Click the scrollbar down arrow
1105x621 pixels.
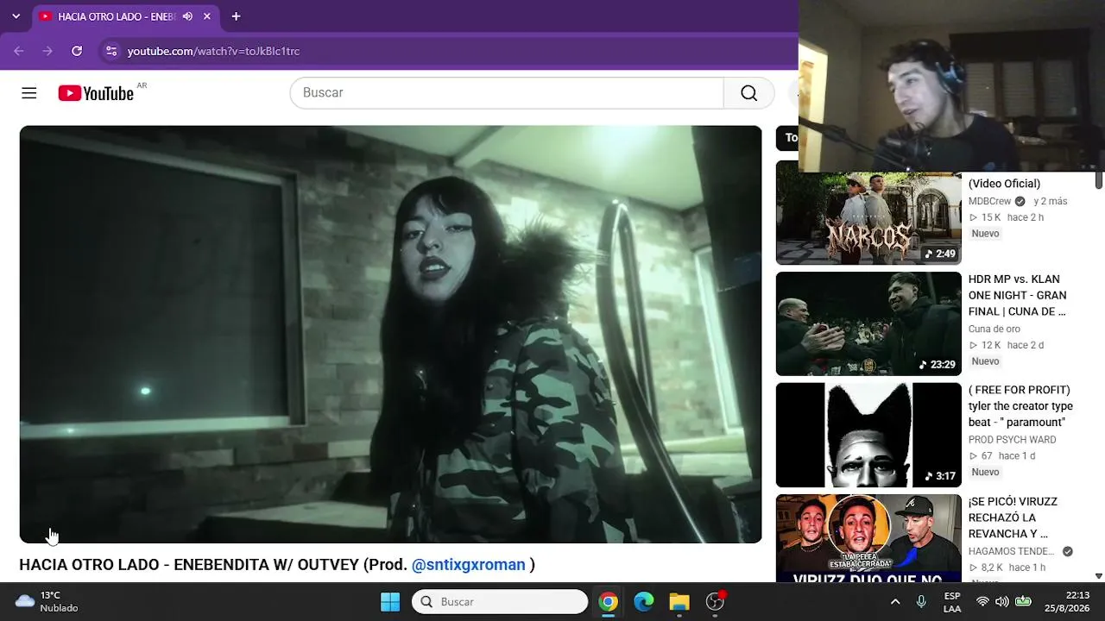pyautogui.click(x=1099, y=576)
